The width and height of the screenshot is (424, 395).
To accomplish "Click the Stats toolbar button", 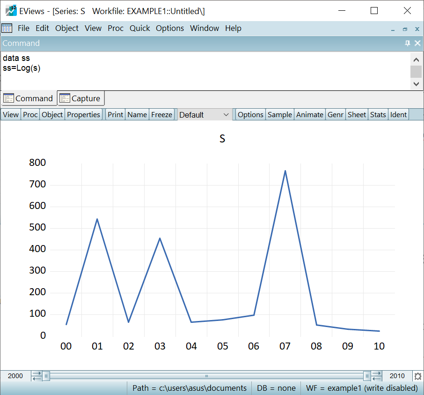I will [378, 115].
